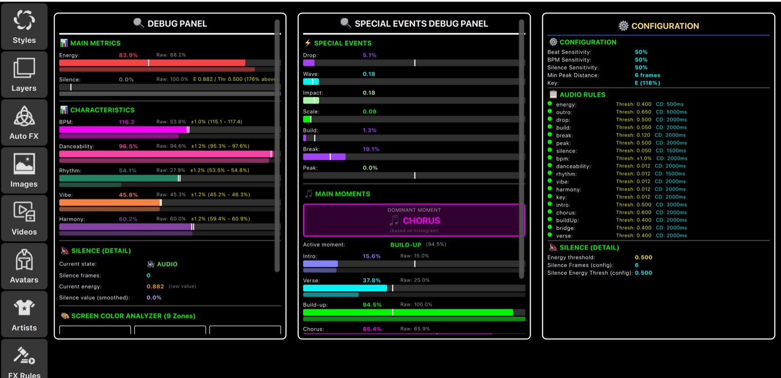This screenshot has height=378, width=781.
Task: Click the Danceability pink level bar
Action: [x=170, y=154]
